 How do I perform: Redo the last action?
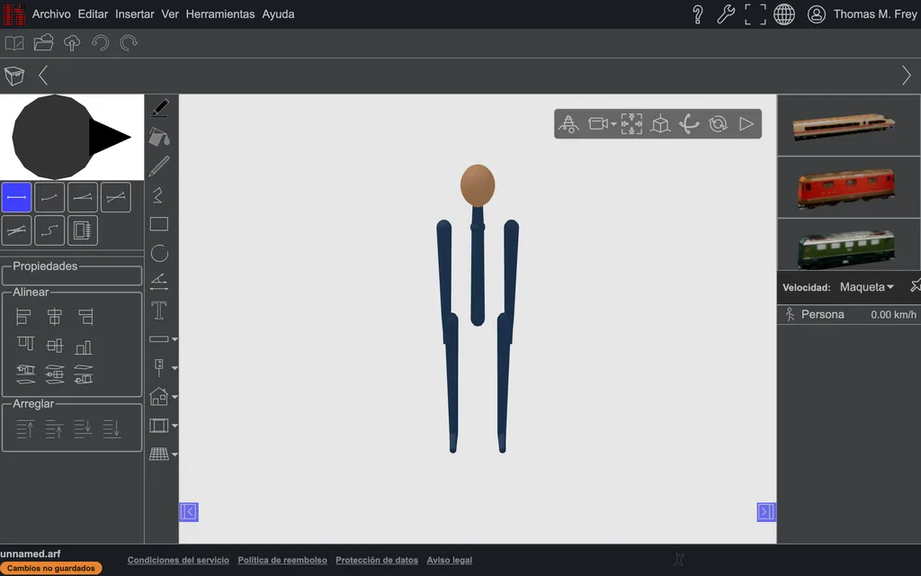point(129,43)
